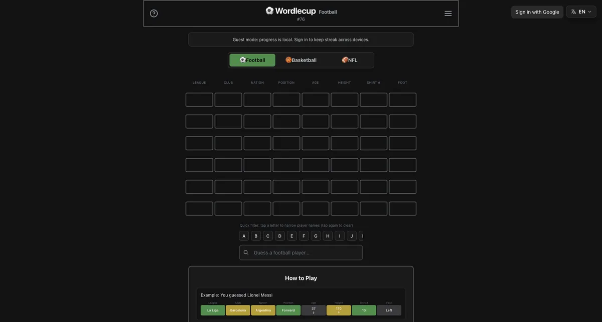Filter player names by letter B
Image resolution: width=602 pixels, height=322 pixels.
tap(256, 236)
